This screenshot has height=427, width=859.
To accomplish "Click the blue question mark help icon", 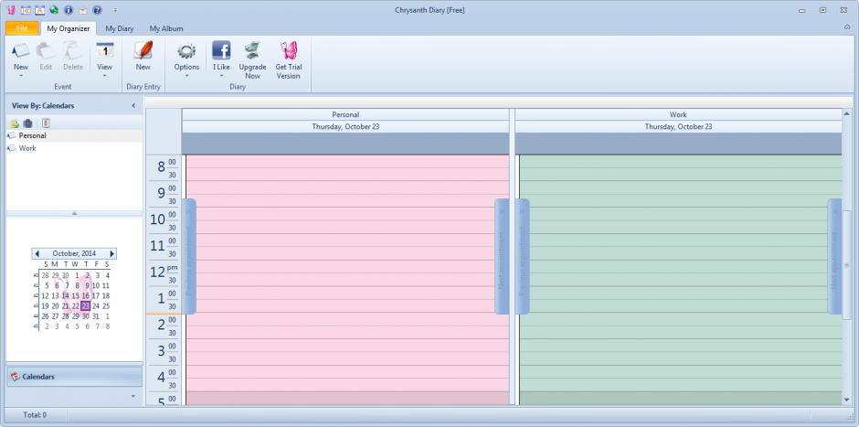I will click(x=97, y=10).
